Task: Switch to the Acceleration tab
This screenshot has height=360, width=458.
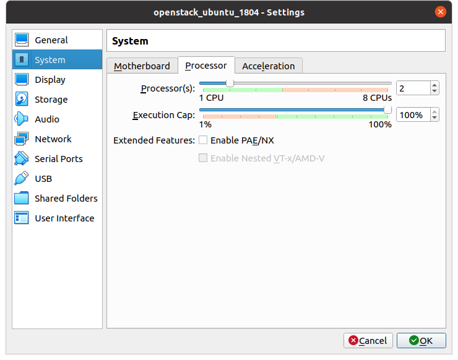Action: (269, 66)
